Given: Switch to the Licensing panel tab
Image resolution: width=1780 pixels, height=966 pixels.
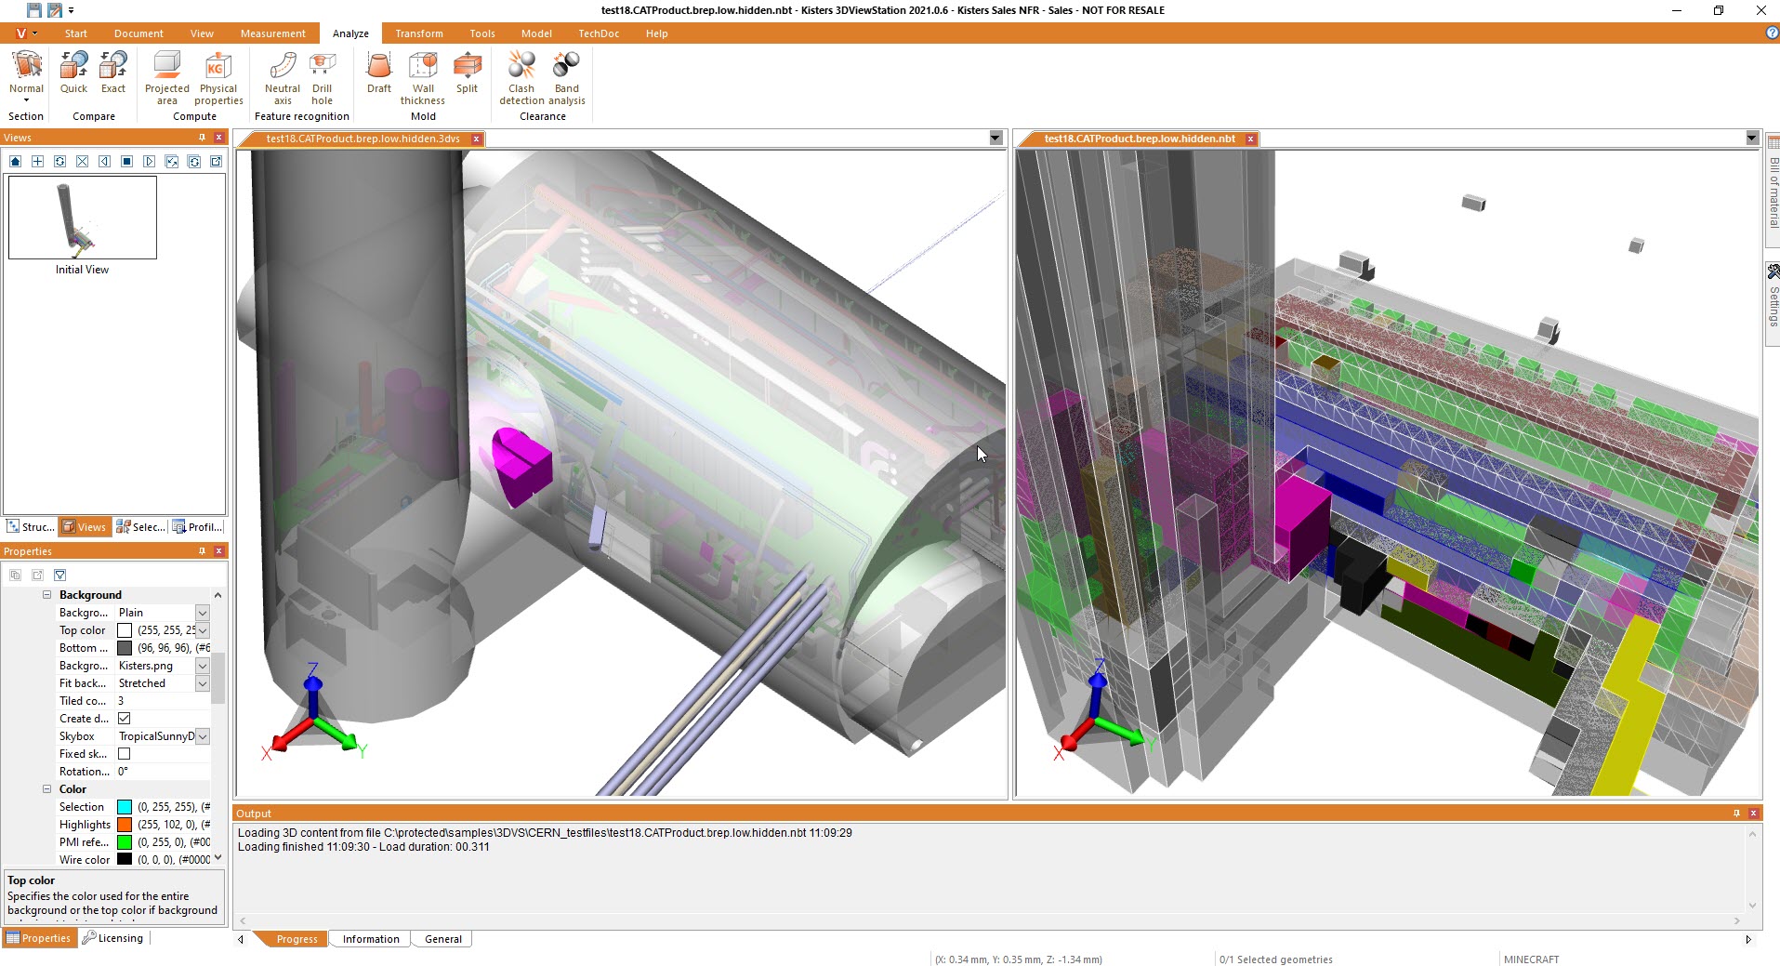Looking at the screenshot, I should coord(113,938).
